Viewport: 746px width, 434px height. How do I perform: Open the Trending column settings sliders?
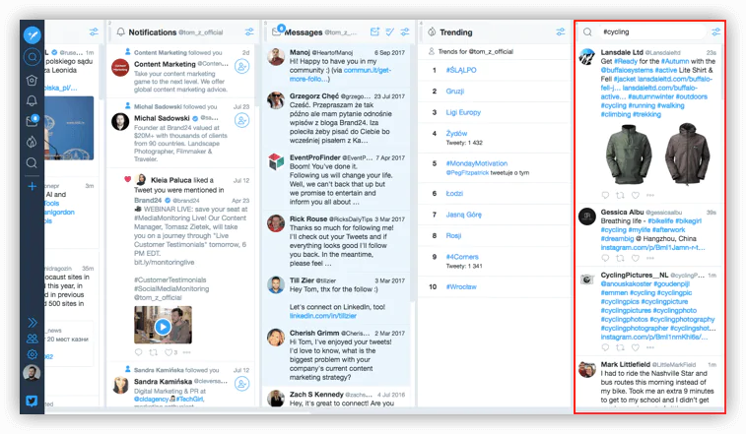(x=560, y=31)
